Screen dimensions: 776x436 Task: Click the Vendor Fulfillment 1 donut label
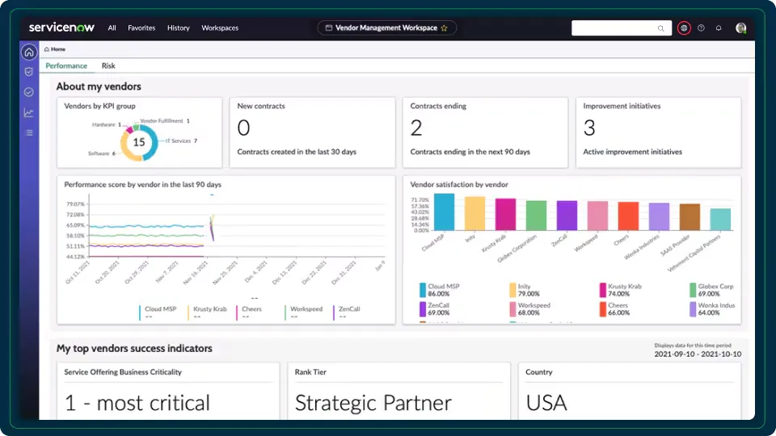click(165, 120)
